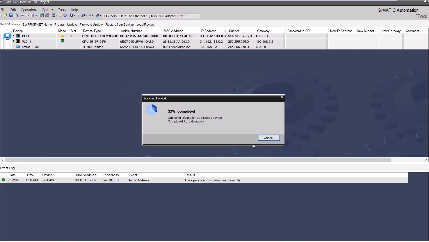The height and width of the screenshot is (242, 429).
Task: Sort by IP Address column header
Action: (208, 31)
